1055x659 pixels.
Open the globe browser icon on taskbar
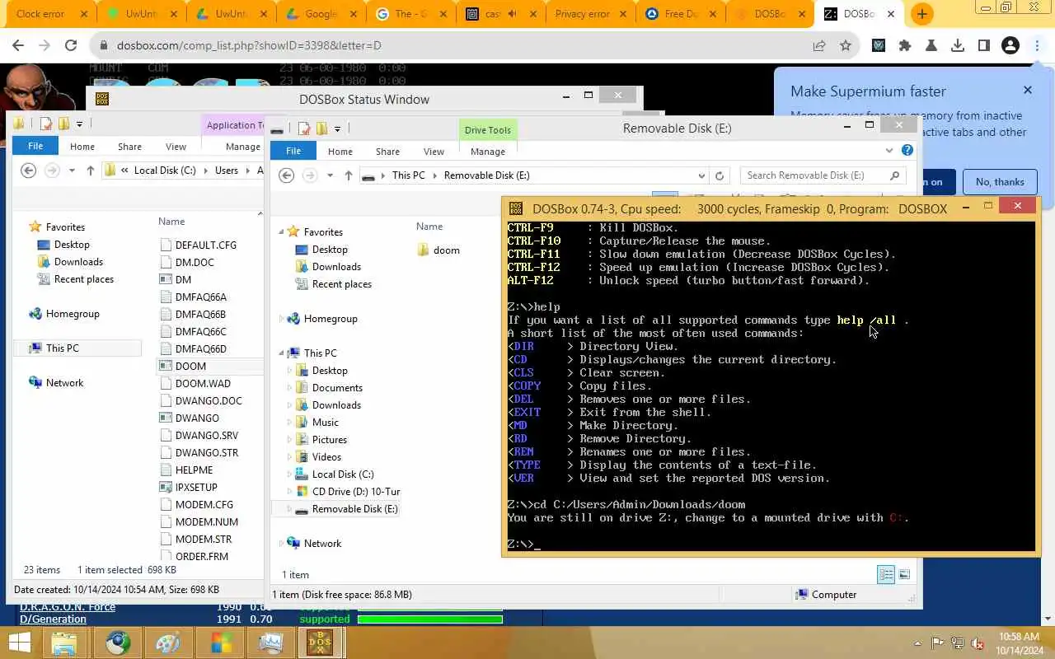pos(117,643)
